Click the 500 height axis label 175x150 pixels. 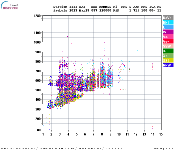(x=38, y=90)
